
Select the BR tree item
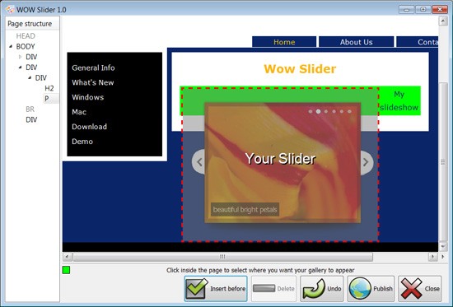point(30,109)
